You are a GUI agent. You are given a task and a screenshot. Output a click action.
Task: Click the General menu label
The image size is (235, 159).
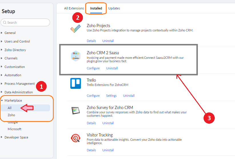click(x=10, y=33)
